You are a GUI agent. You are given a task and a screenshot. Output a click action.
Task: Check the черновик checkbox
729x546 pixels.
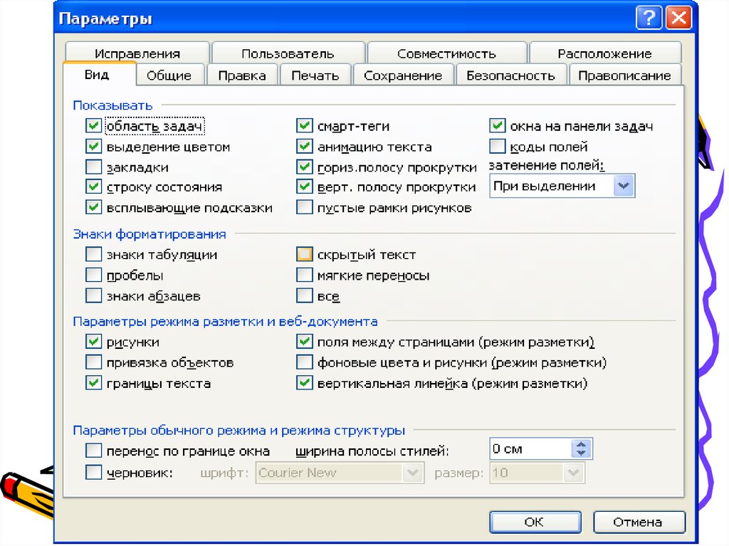[x=93, y=473]
